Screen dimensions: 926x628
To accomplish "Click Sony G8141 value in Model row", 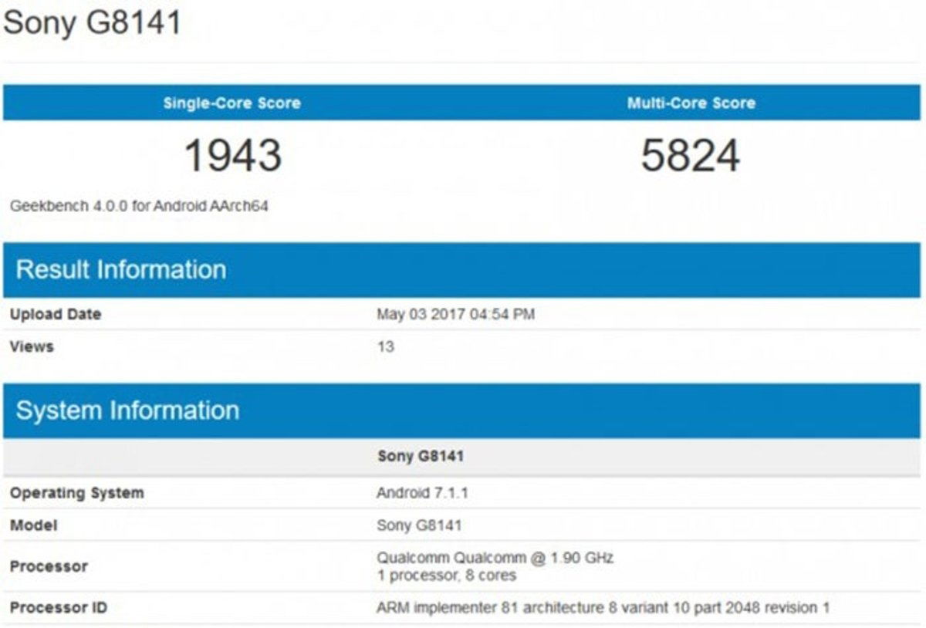I will click(419, 525).
